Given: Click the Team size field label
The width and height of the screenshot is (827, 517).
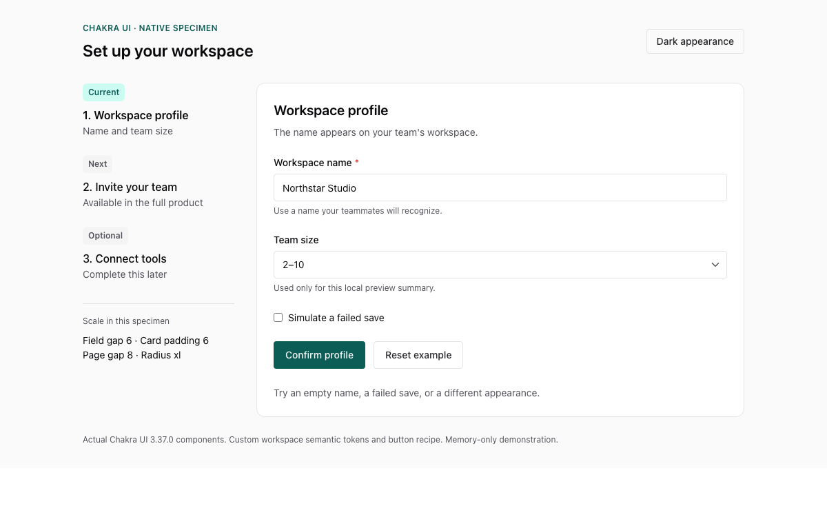Looking at the screenshot, I should [x=296, y=240].
